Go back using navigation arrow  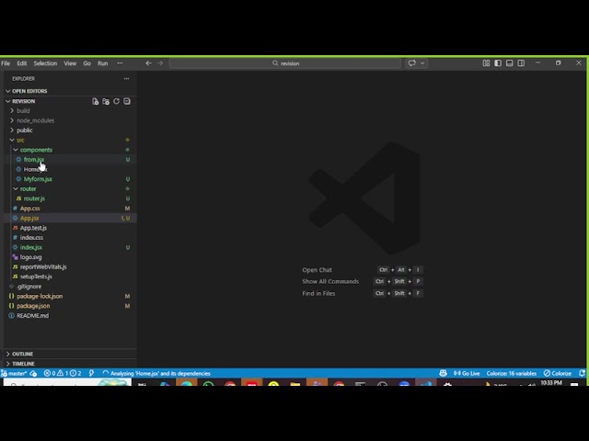click(148, 63)
